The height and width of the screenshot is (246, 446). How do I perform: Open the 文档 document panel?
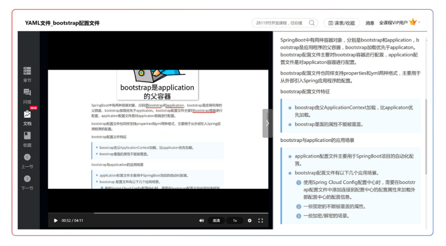point(27,118)
